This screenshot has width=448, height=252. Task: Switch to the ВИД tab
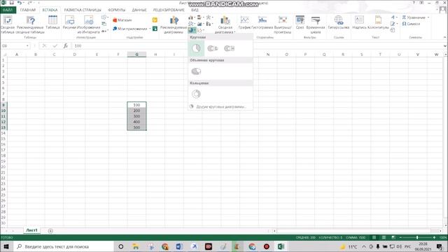click(x=195, y=10)
